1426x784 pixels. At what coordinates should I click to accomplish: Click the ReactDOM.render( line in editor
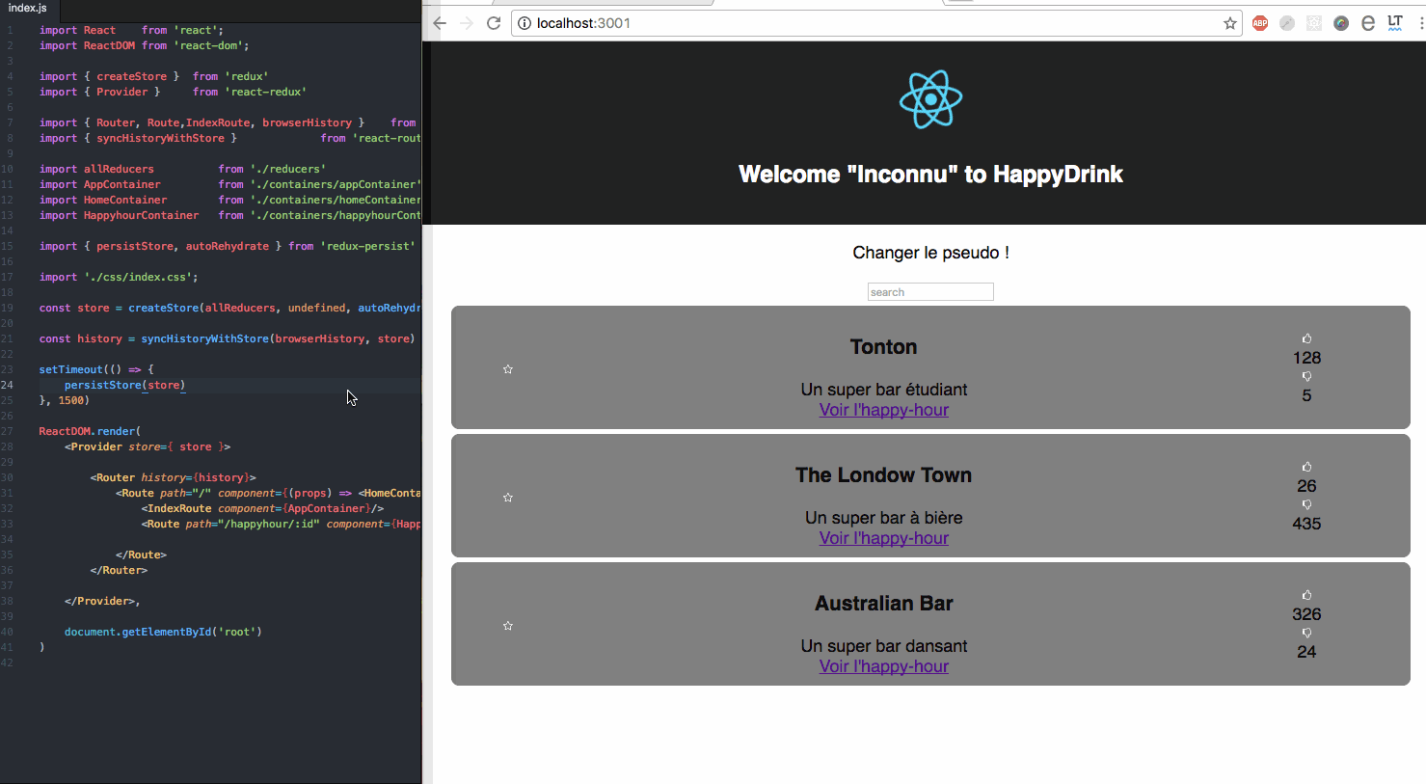pyautogui.click(x=90, y=431)
